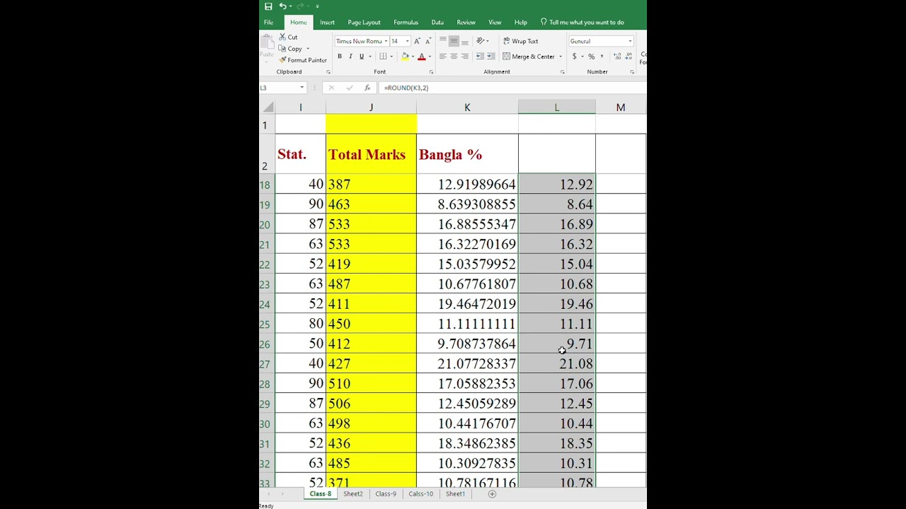Click the Middle Align icon
906x509 pixels.
pos(454,41)
